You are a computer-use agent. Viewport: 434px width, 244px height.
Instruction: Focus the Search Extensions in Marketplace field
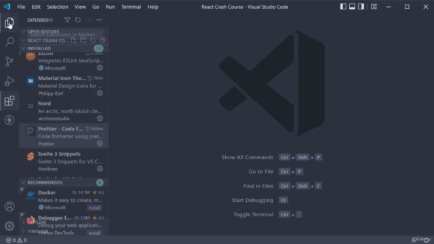66,35
